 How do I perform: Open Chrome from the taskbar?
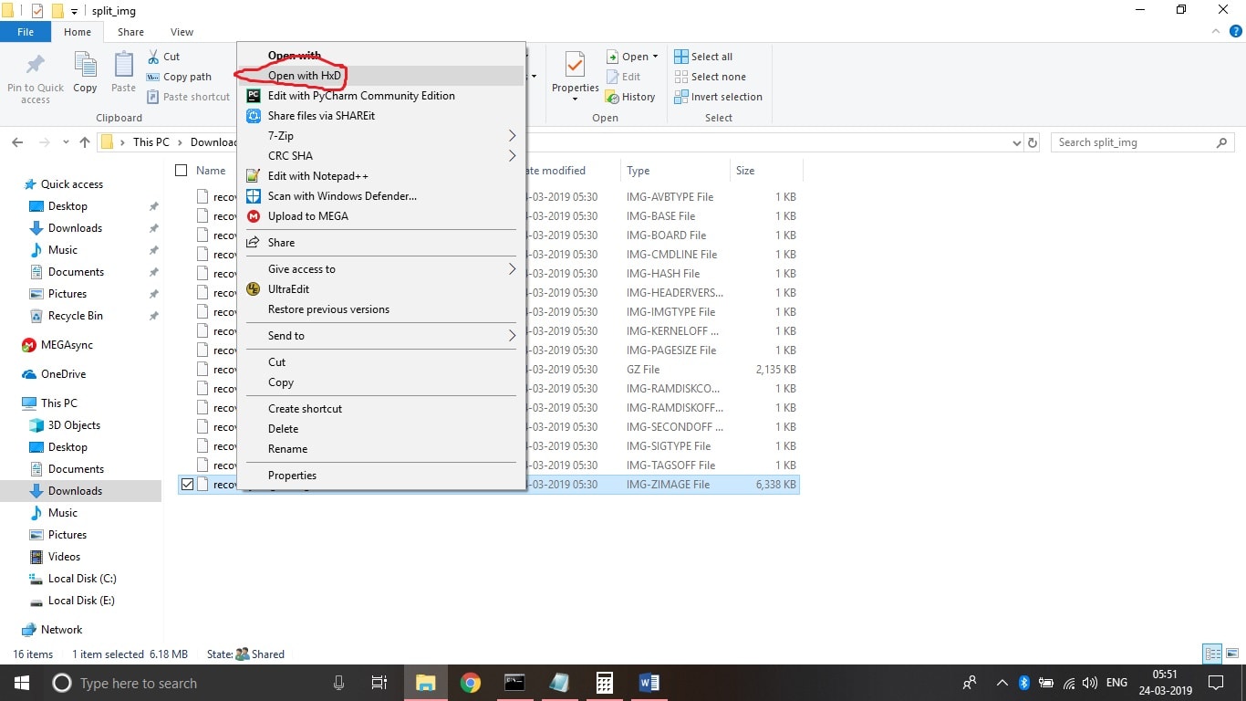(x=470, y=683)
